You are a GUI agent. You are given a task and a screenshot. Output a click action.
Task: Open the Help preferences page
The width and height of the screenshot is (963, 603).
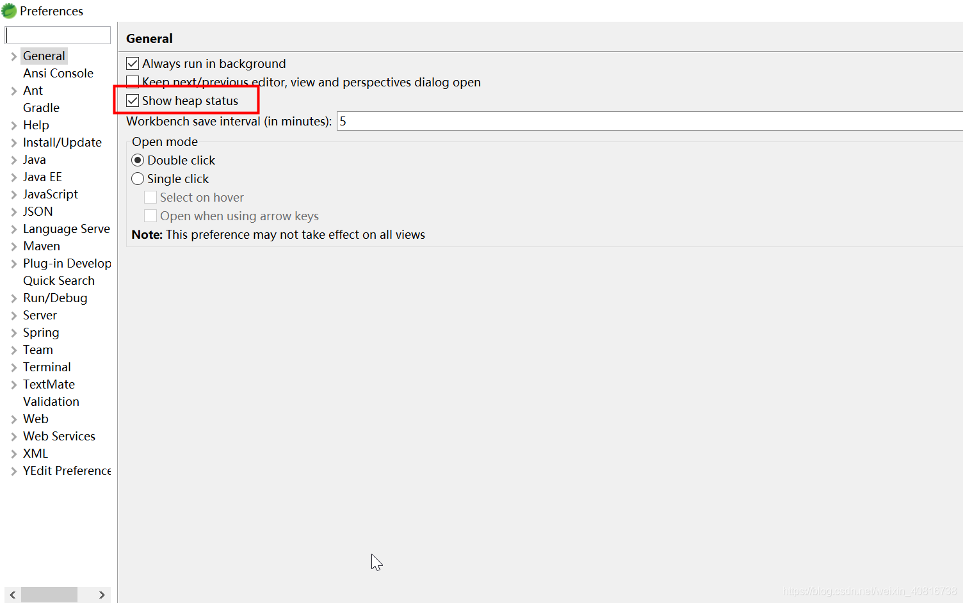[36, 125]
